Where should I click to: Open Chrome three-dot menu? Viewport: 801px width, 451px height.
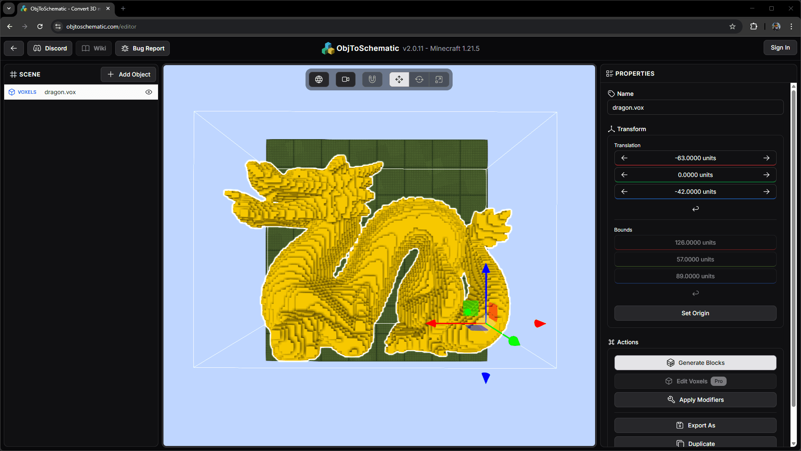[x=791, y=26]
